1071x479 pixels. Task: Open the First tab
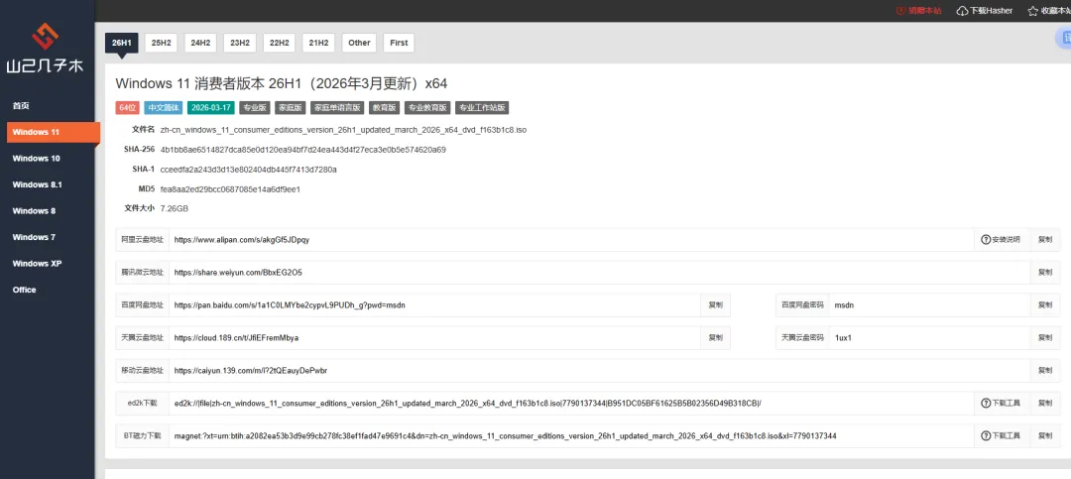tap(399, 43)
